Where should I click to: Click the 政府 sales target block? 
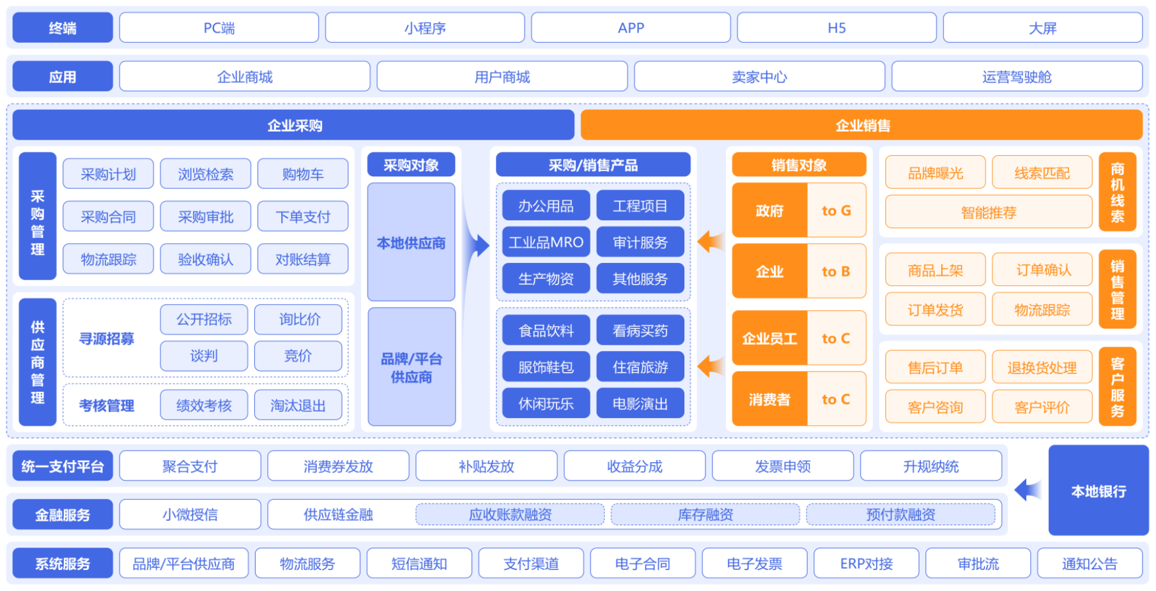[x=769, y=211]
